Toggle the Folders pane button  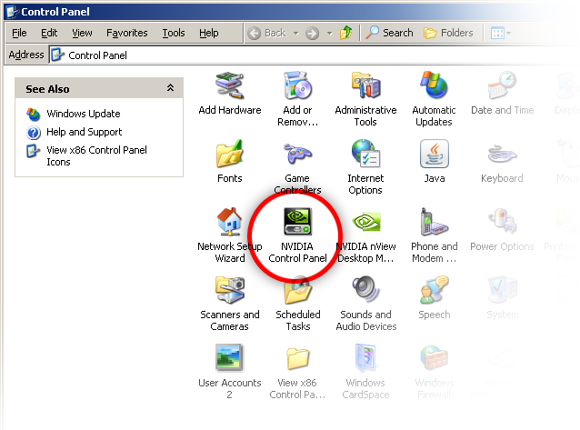pyautogui.click(x=448, y=33)
